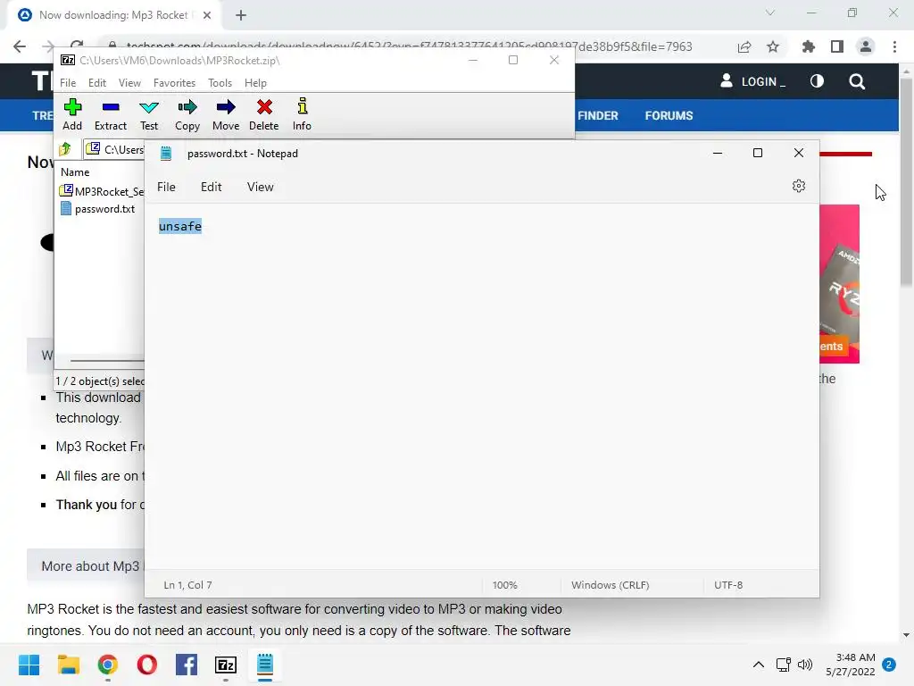The width and height of the screenshot is (914, 686).
Task: Open File Explorer from taskbar
Action: 68,665
